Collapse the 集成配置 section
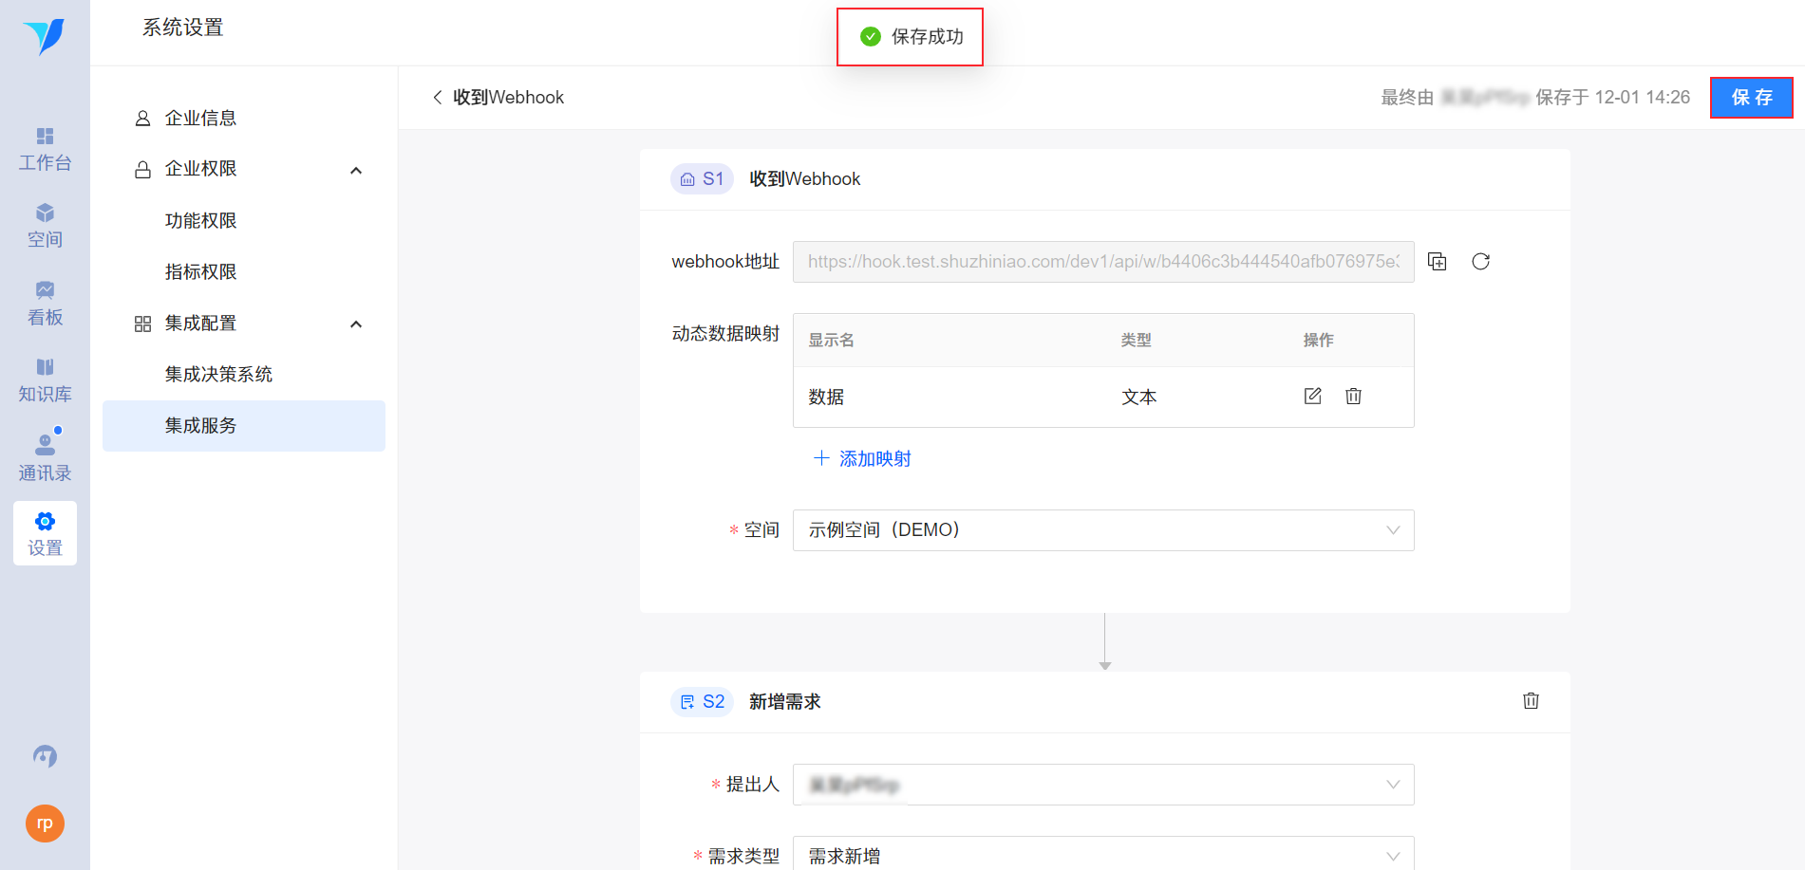 pos(356,324)
